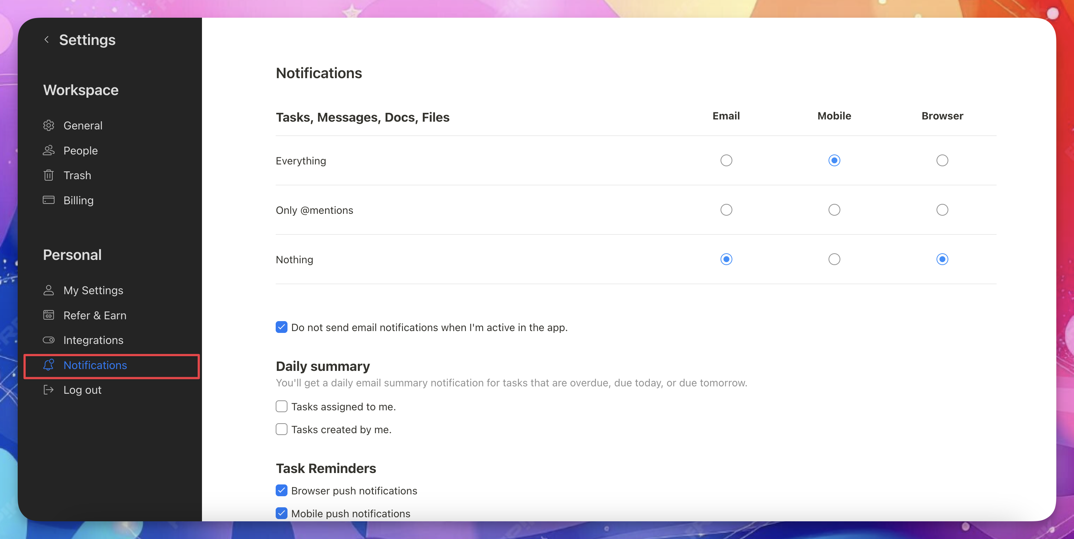Image resolution: width=1074 pixels, height=539 pixels.
Task: Click the My Settings person icon
Action: coord(49,291)
